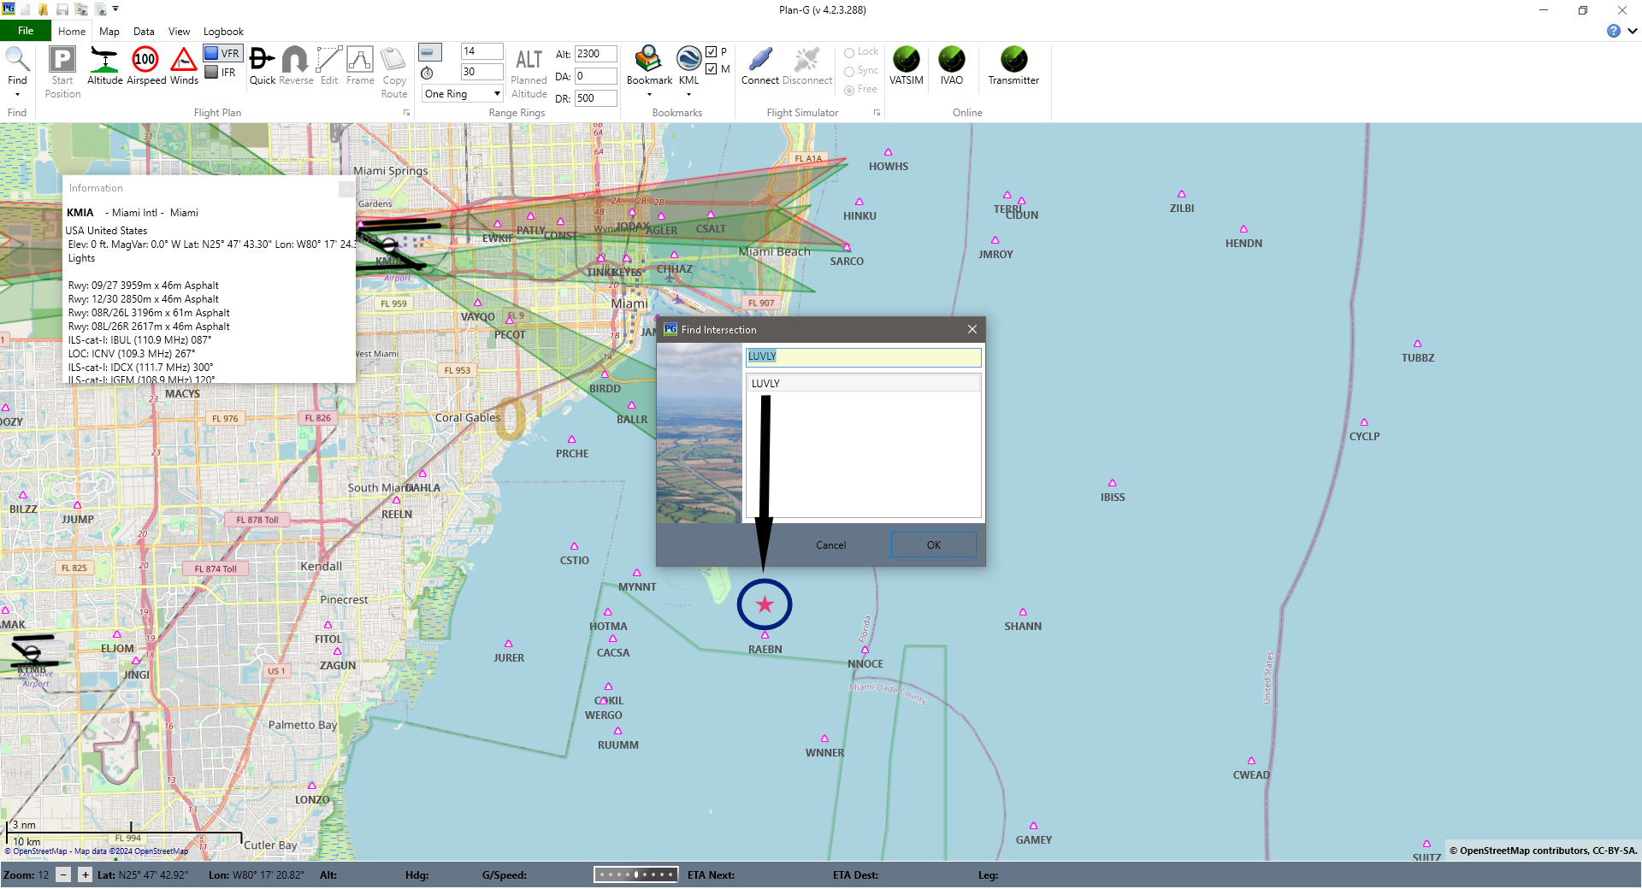
Task: Click the Disconnect plug icon
Action: coord(806,59)
